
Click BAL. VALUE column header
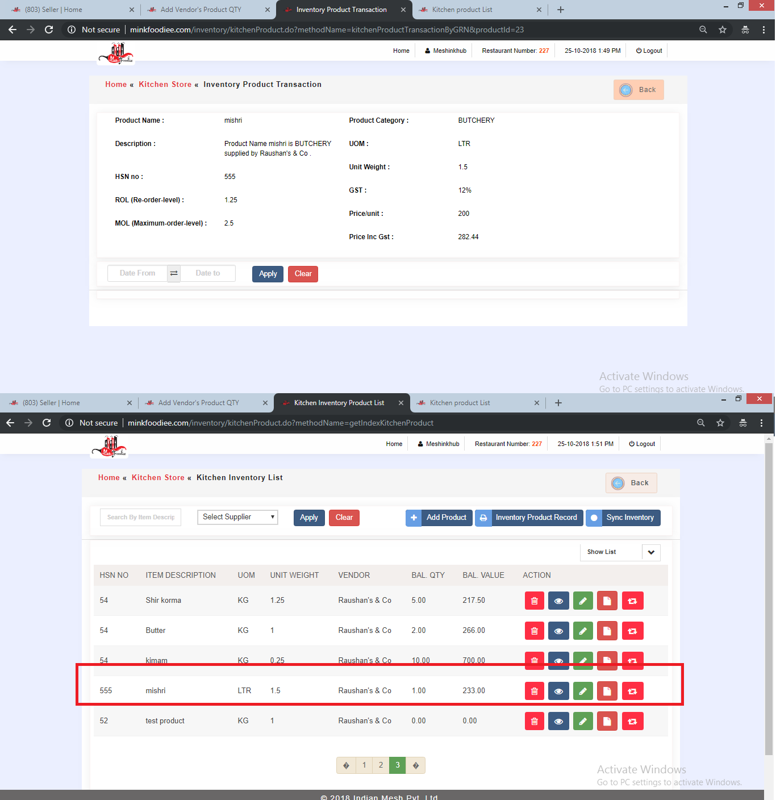[x=483, y=575]
